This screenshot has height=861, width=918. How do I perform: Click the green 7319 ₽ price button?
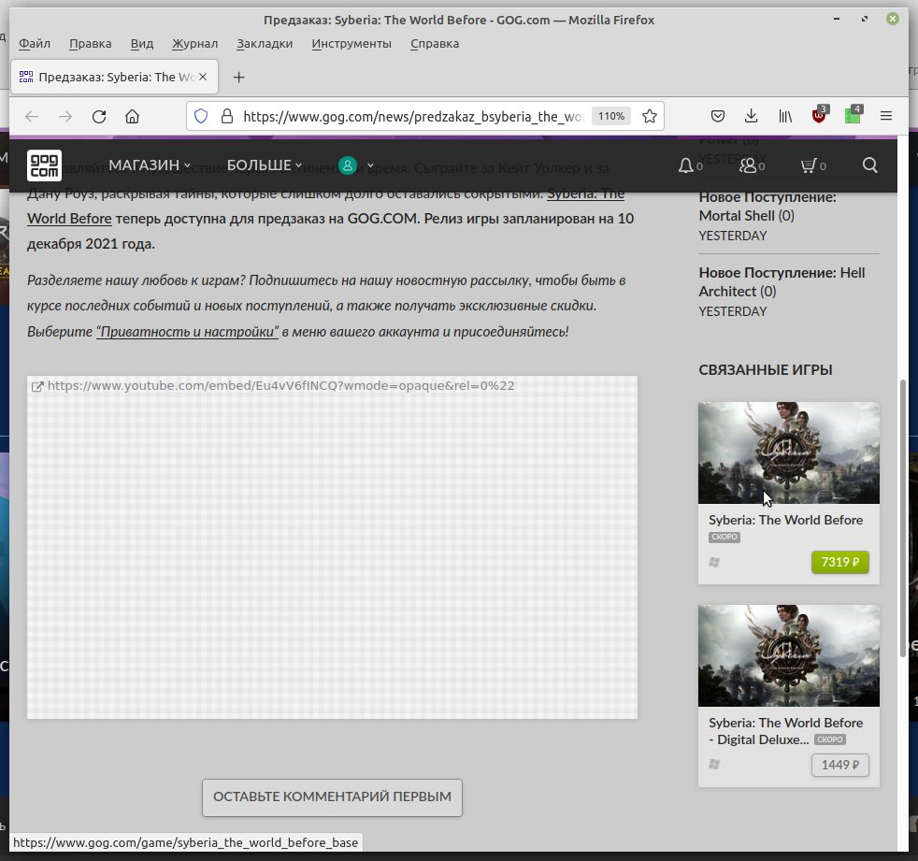pyautogui.click(x=840, y=563)
